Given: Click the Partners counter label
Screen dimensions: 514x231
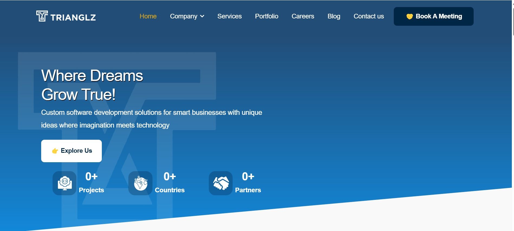Looking at the screenshot, I should [248, 190].
